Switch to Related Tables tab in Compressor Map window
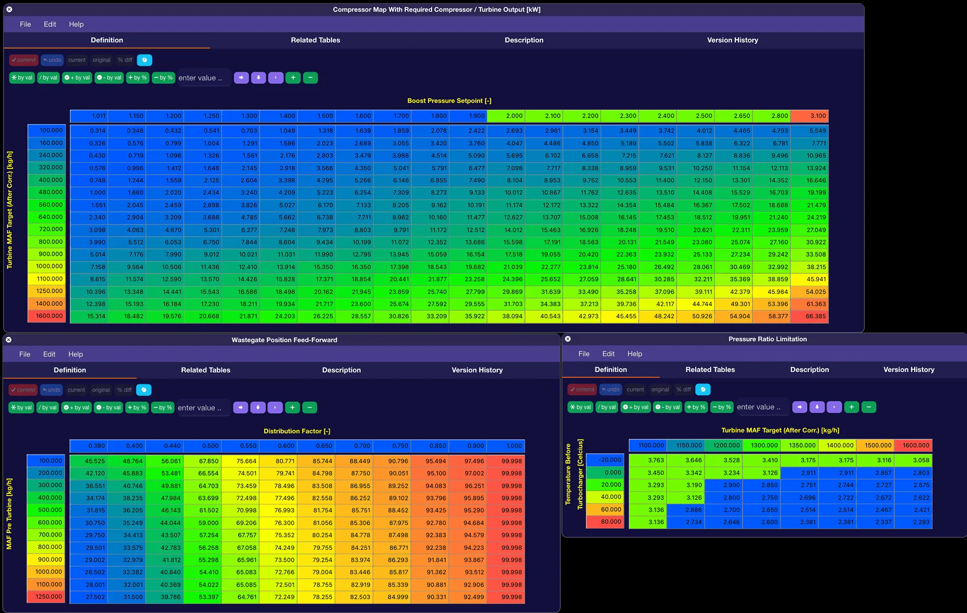967x613 pixels. coord(316,40)
